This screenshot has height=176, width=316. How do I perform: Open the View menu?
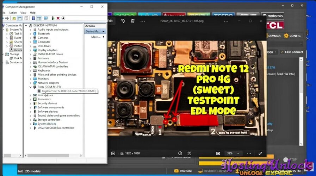(23, 13)
